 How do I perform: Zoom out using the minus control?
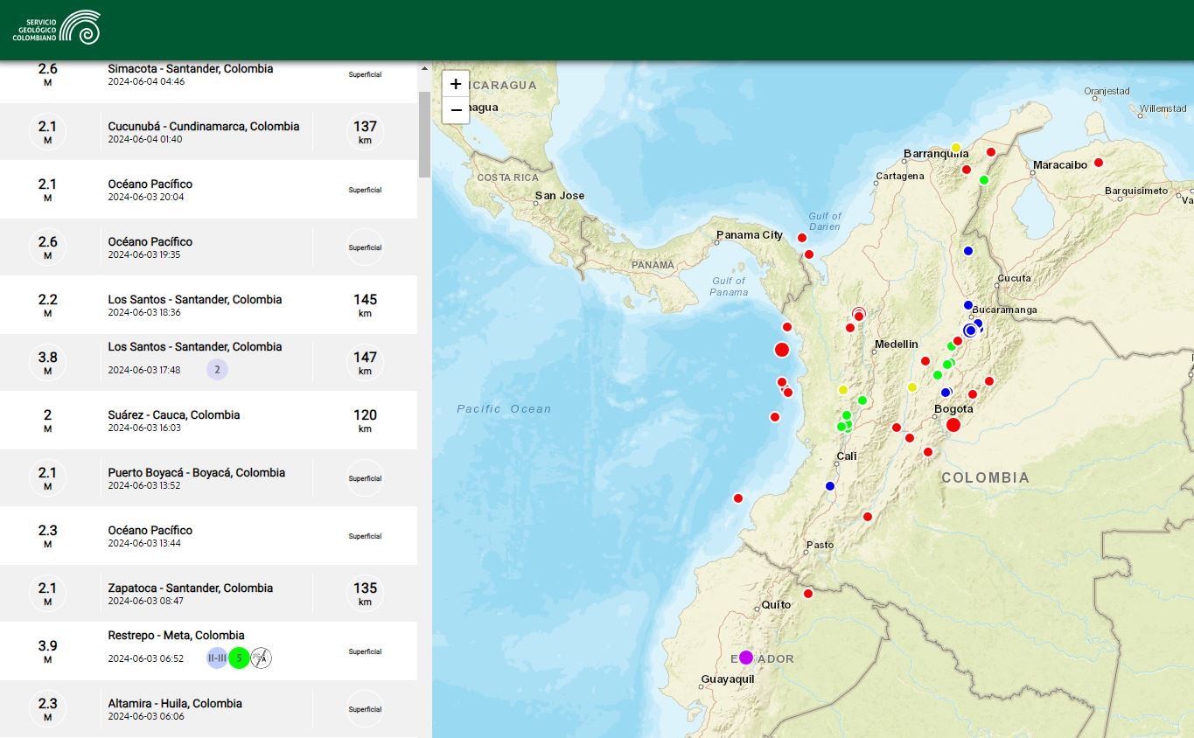(x=456, y=109)
